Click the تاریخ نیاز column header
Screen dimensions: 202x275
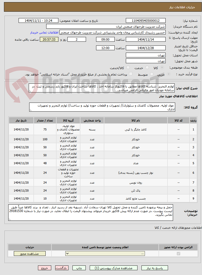point(21,120)
